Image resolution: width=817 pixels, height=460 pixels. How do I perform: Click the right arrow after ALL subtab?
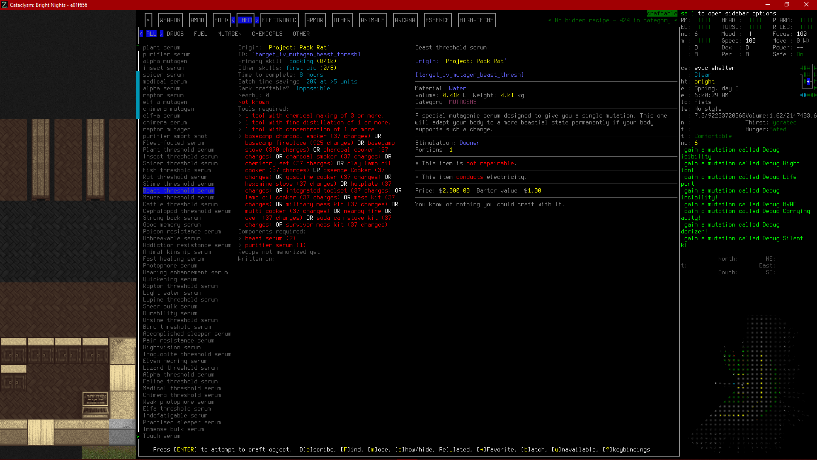162,34
